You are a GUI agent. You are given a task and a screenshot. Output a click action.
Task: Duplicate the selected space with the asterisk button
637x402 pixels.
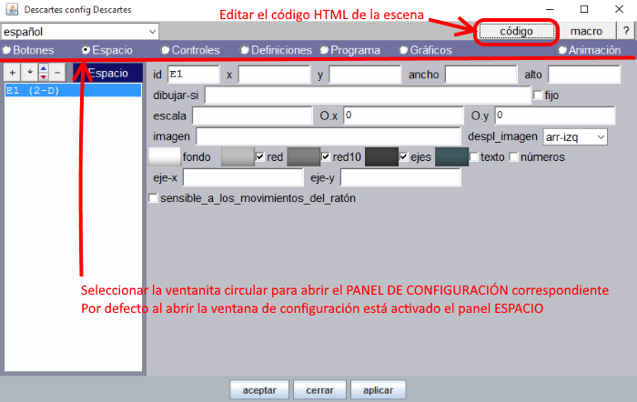(29, 73)
